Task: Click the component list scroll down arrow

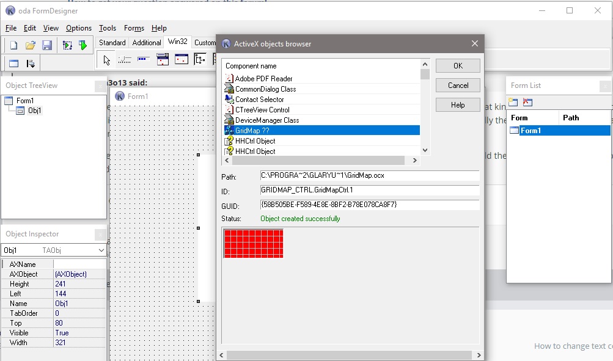Action: tap(425, 150)
